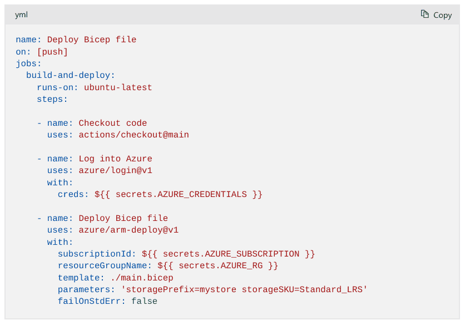Image resolution: width=465 pixels, height=325 pixels.
Task: Click the 'on: [push]' trigger line
Action: point(42,52)
